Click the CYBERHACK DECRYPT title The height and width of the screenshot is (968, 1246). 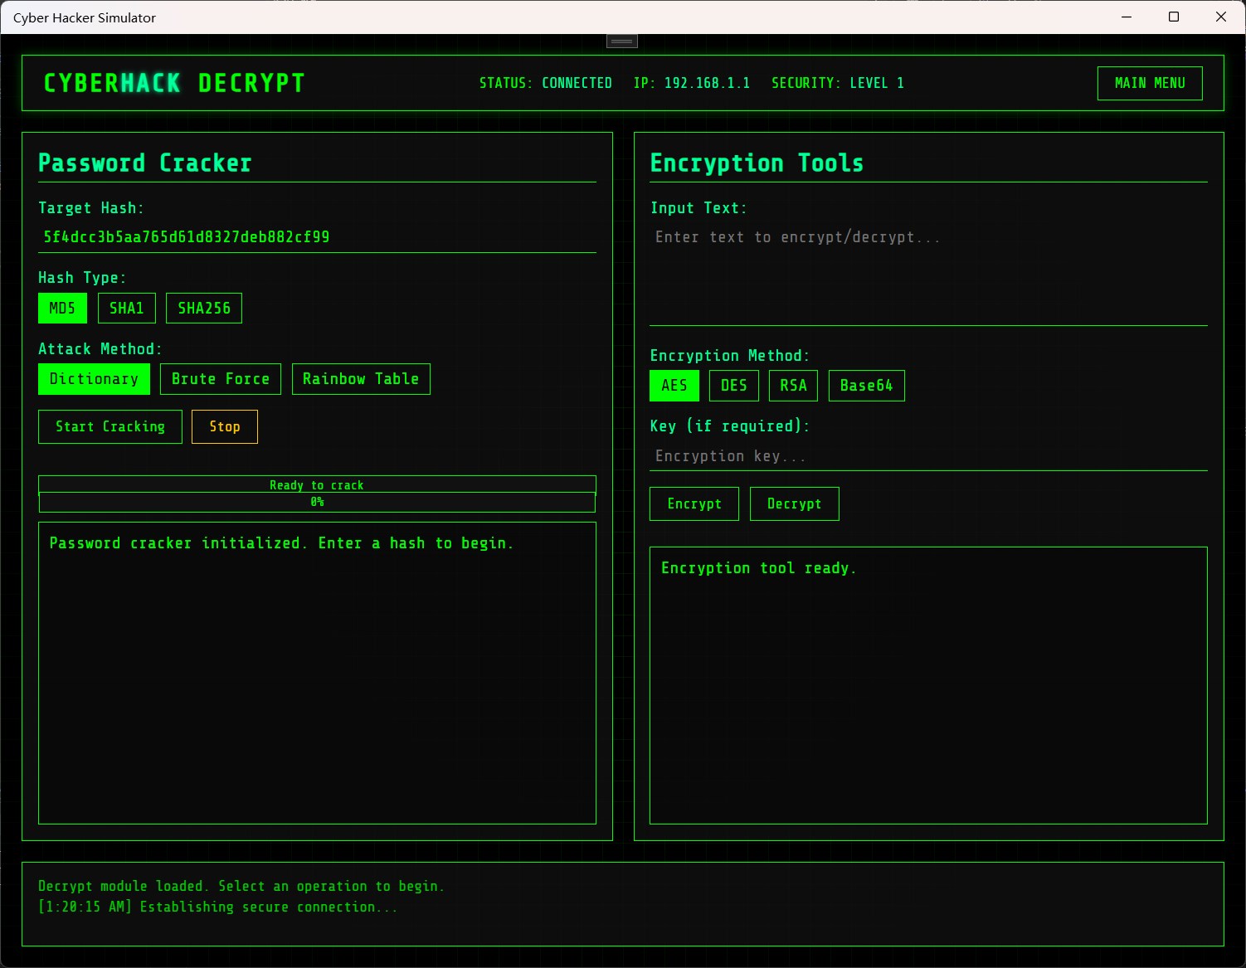tap(174, 83)
